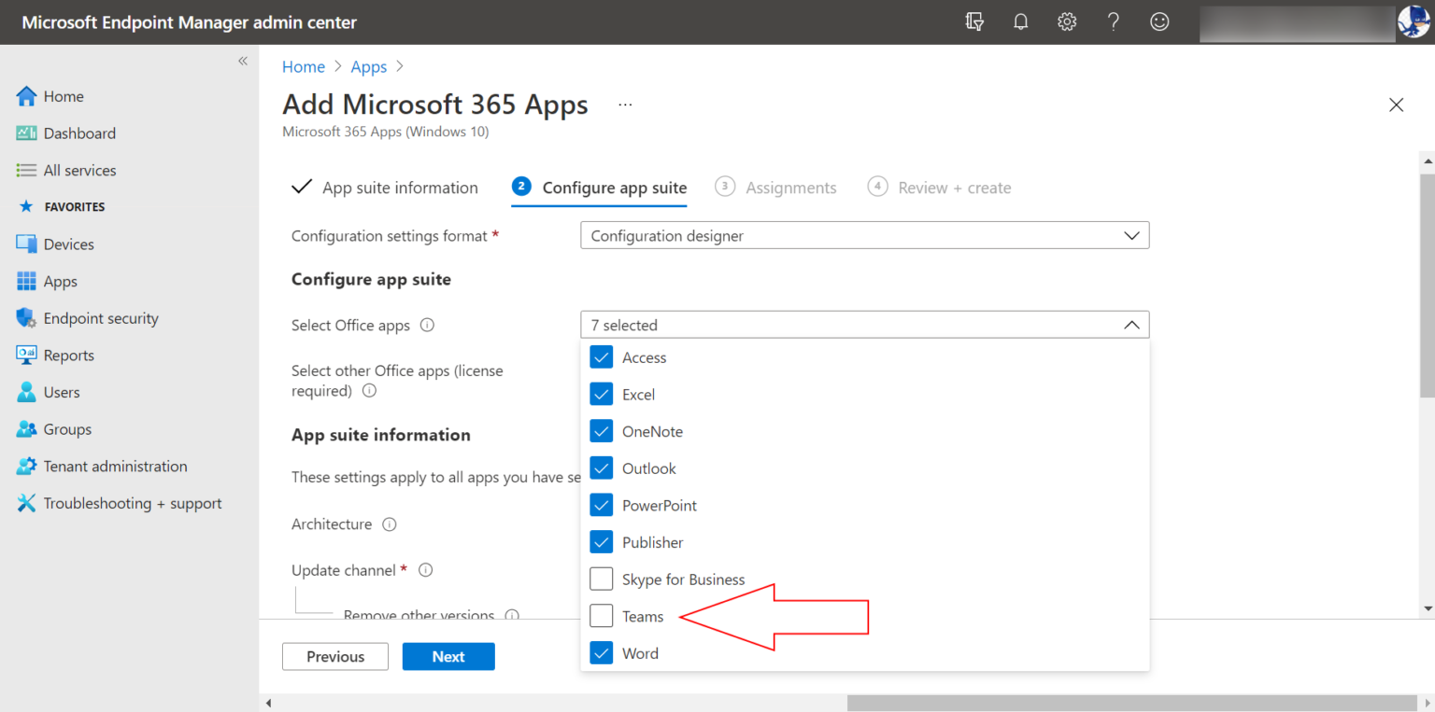Open the notifications bell
This screenshot has height=712, width=1435.
click(1020, 21)
